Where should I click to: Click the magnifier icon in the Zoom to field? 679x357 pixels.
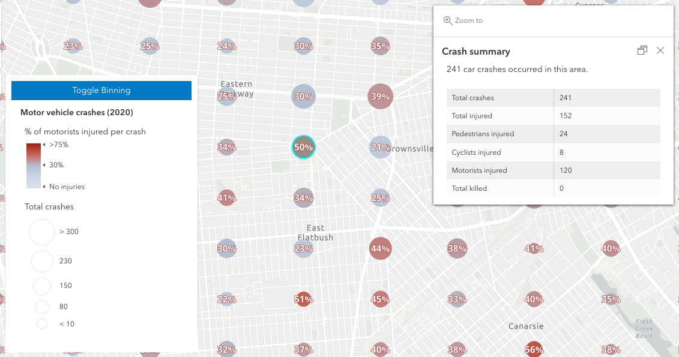[448, 20]
